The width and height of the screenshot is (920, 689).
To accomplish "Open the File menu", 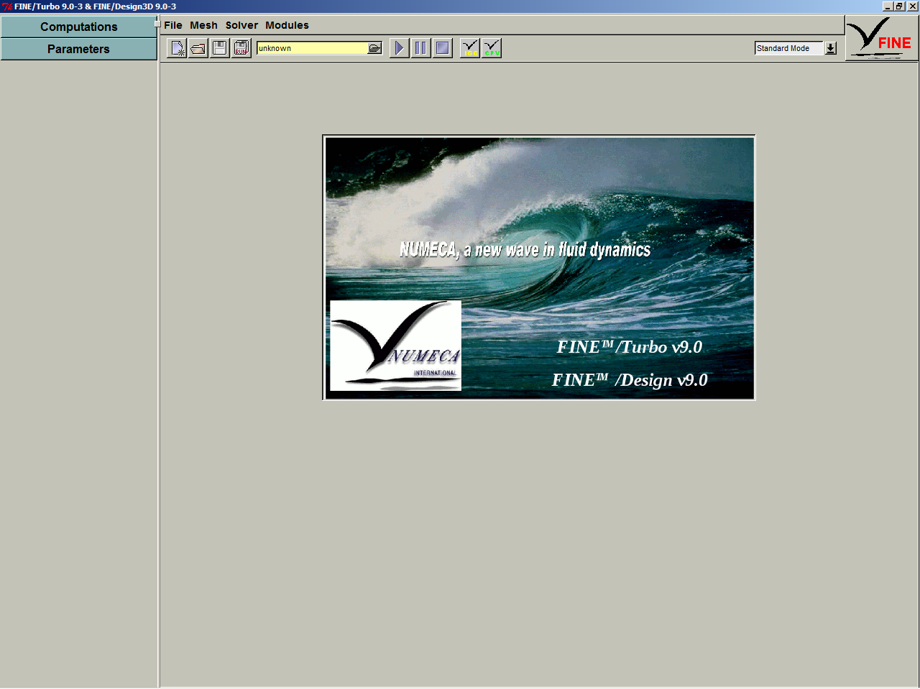I will click(173, 25).
